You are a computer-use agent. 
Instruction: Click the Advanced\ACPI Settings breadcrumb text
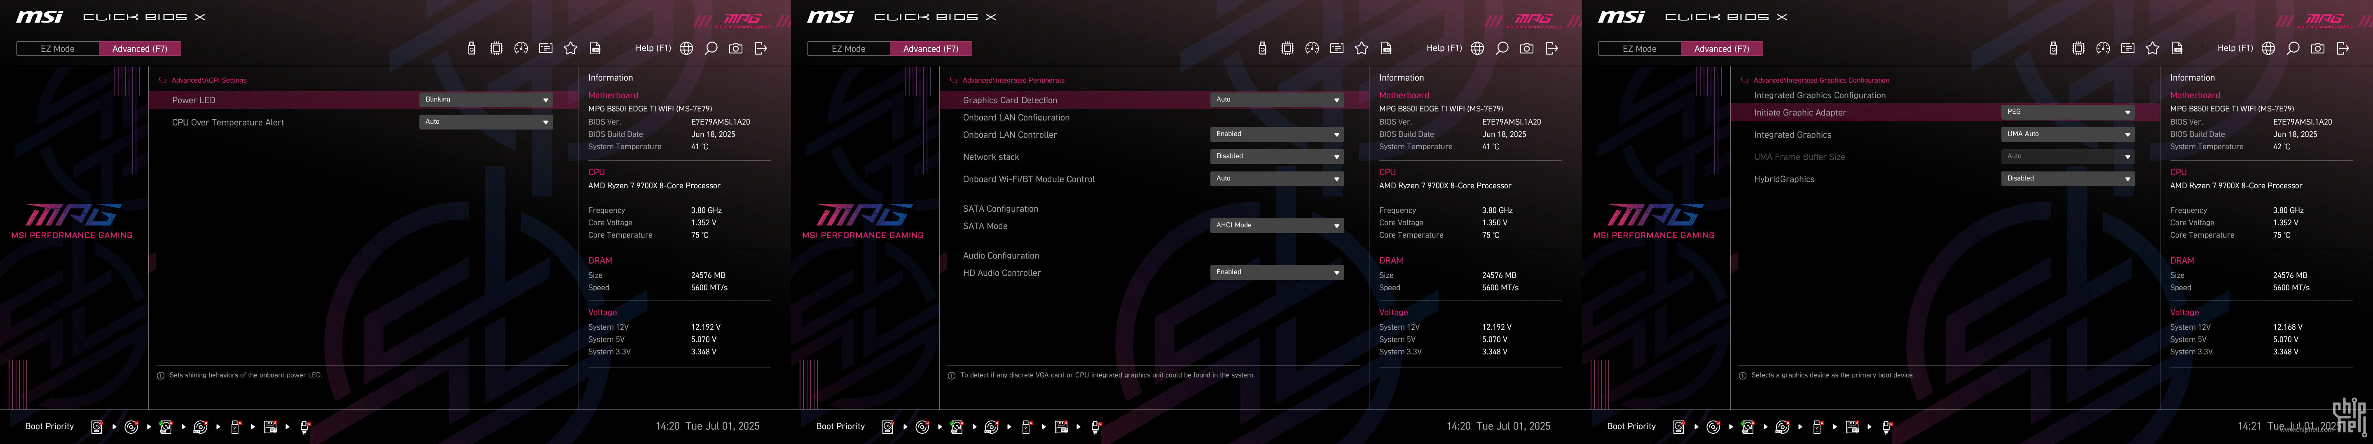[209, 81]
